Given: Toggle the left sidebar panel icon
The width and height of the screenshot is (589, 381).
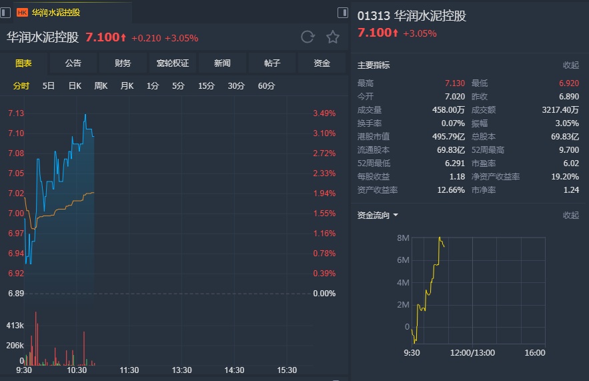Looking at the screenshot, I should tap(6, 12).
